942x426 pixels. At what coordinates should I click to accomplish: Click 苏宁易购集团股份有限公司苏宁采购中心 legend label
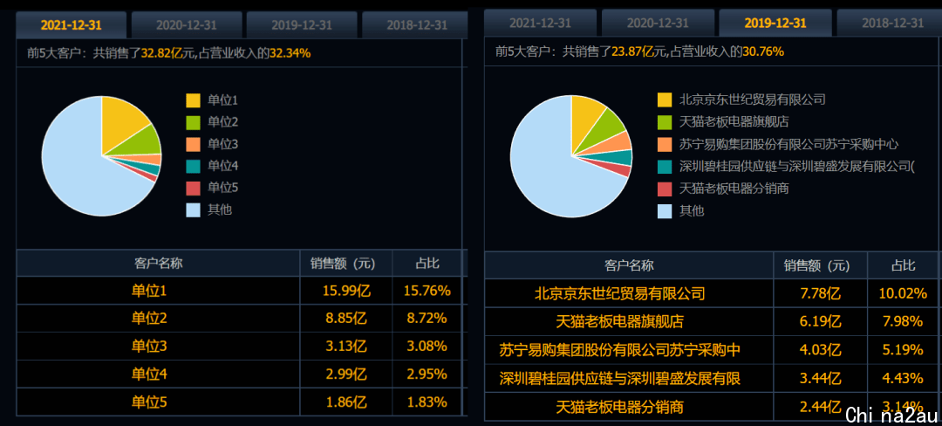click(x=788, y=144)
